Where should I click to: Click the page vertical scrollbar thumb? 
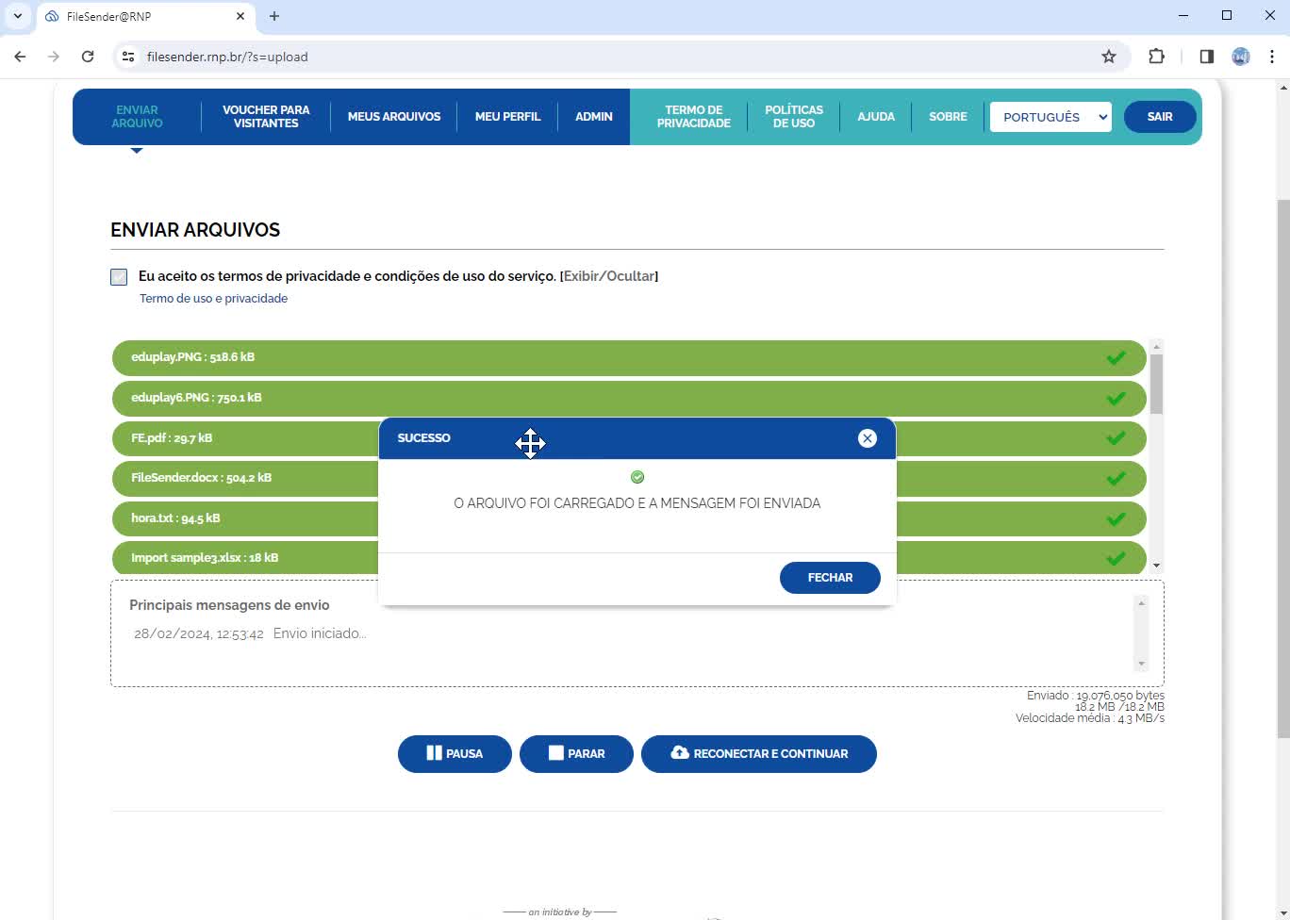point(1282,468)
